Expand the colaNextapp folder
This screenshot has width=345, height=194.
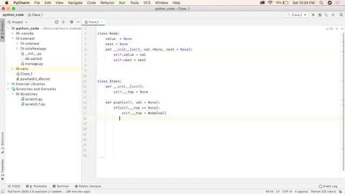pos(17,48)
